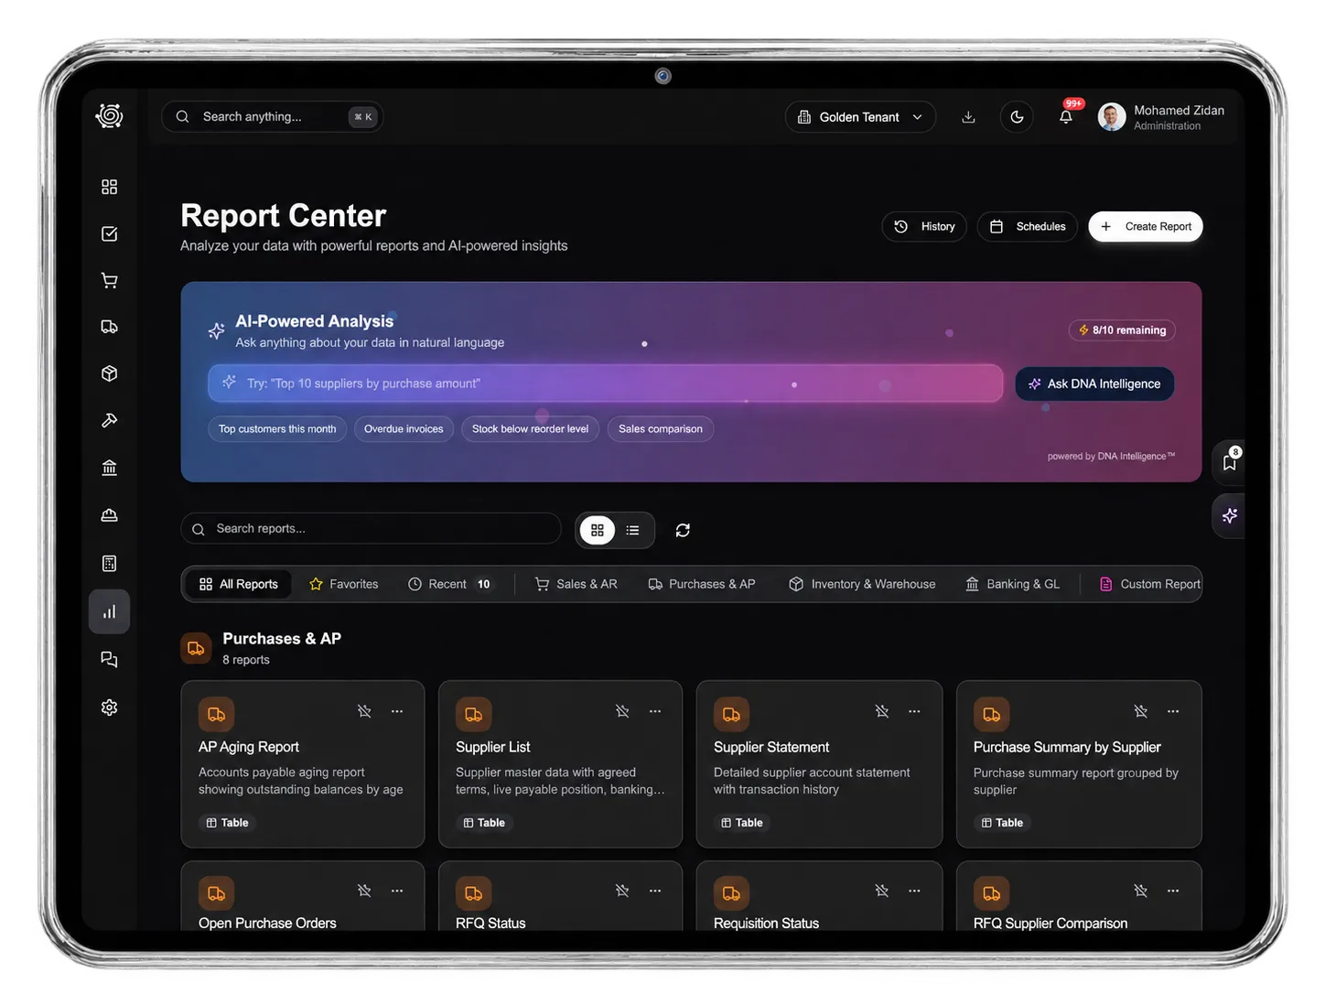Screen dimensions: 1325x994
Task: Open the shopping cart icon in sidebar
Action: (x=109, y=280)
